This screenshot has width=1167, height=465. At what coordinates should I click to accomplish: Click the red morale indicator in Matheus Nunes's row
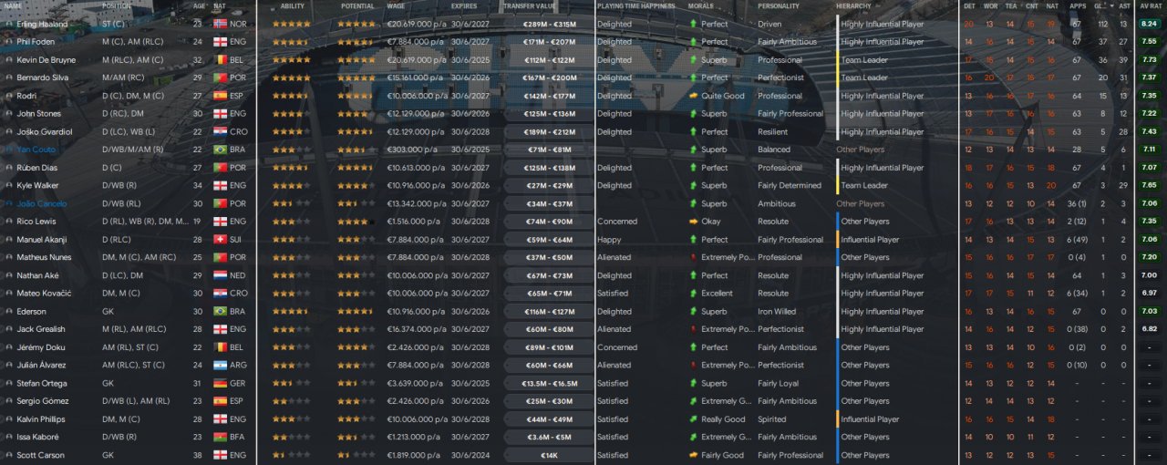[693, 257]
